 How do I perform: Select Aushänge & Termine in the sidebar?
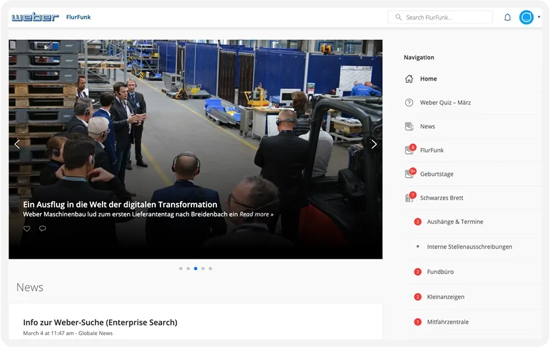coord(455,221)
